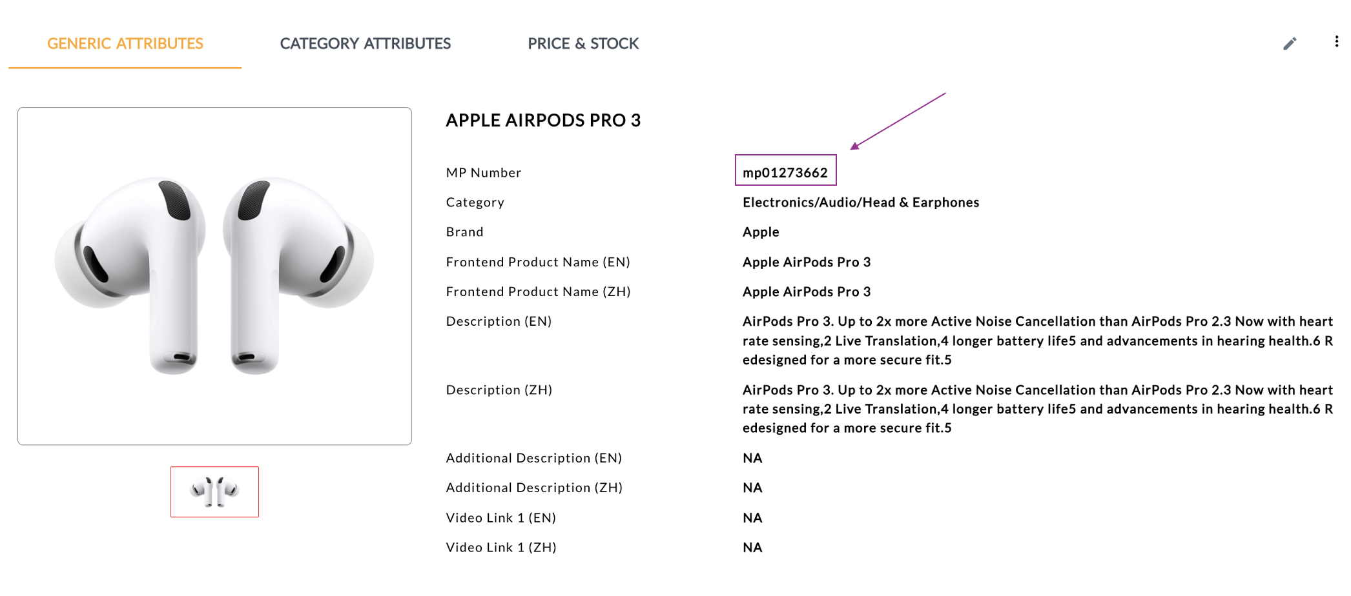
Task: Switch to the Category Attributes tab
Action: pos(365,44)
